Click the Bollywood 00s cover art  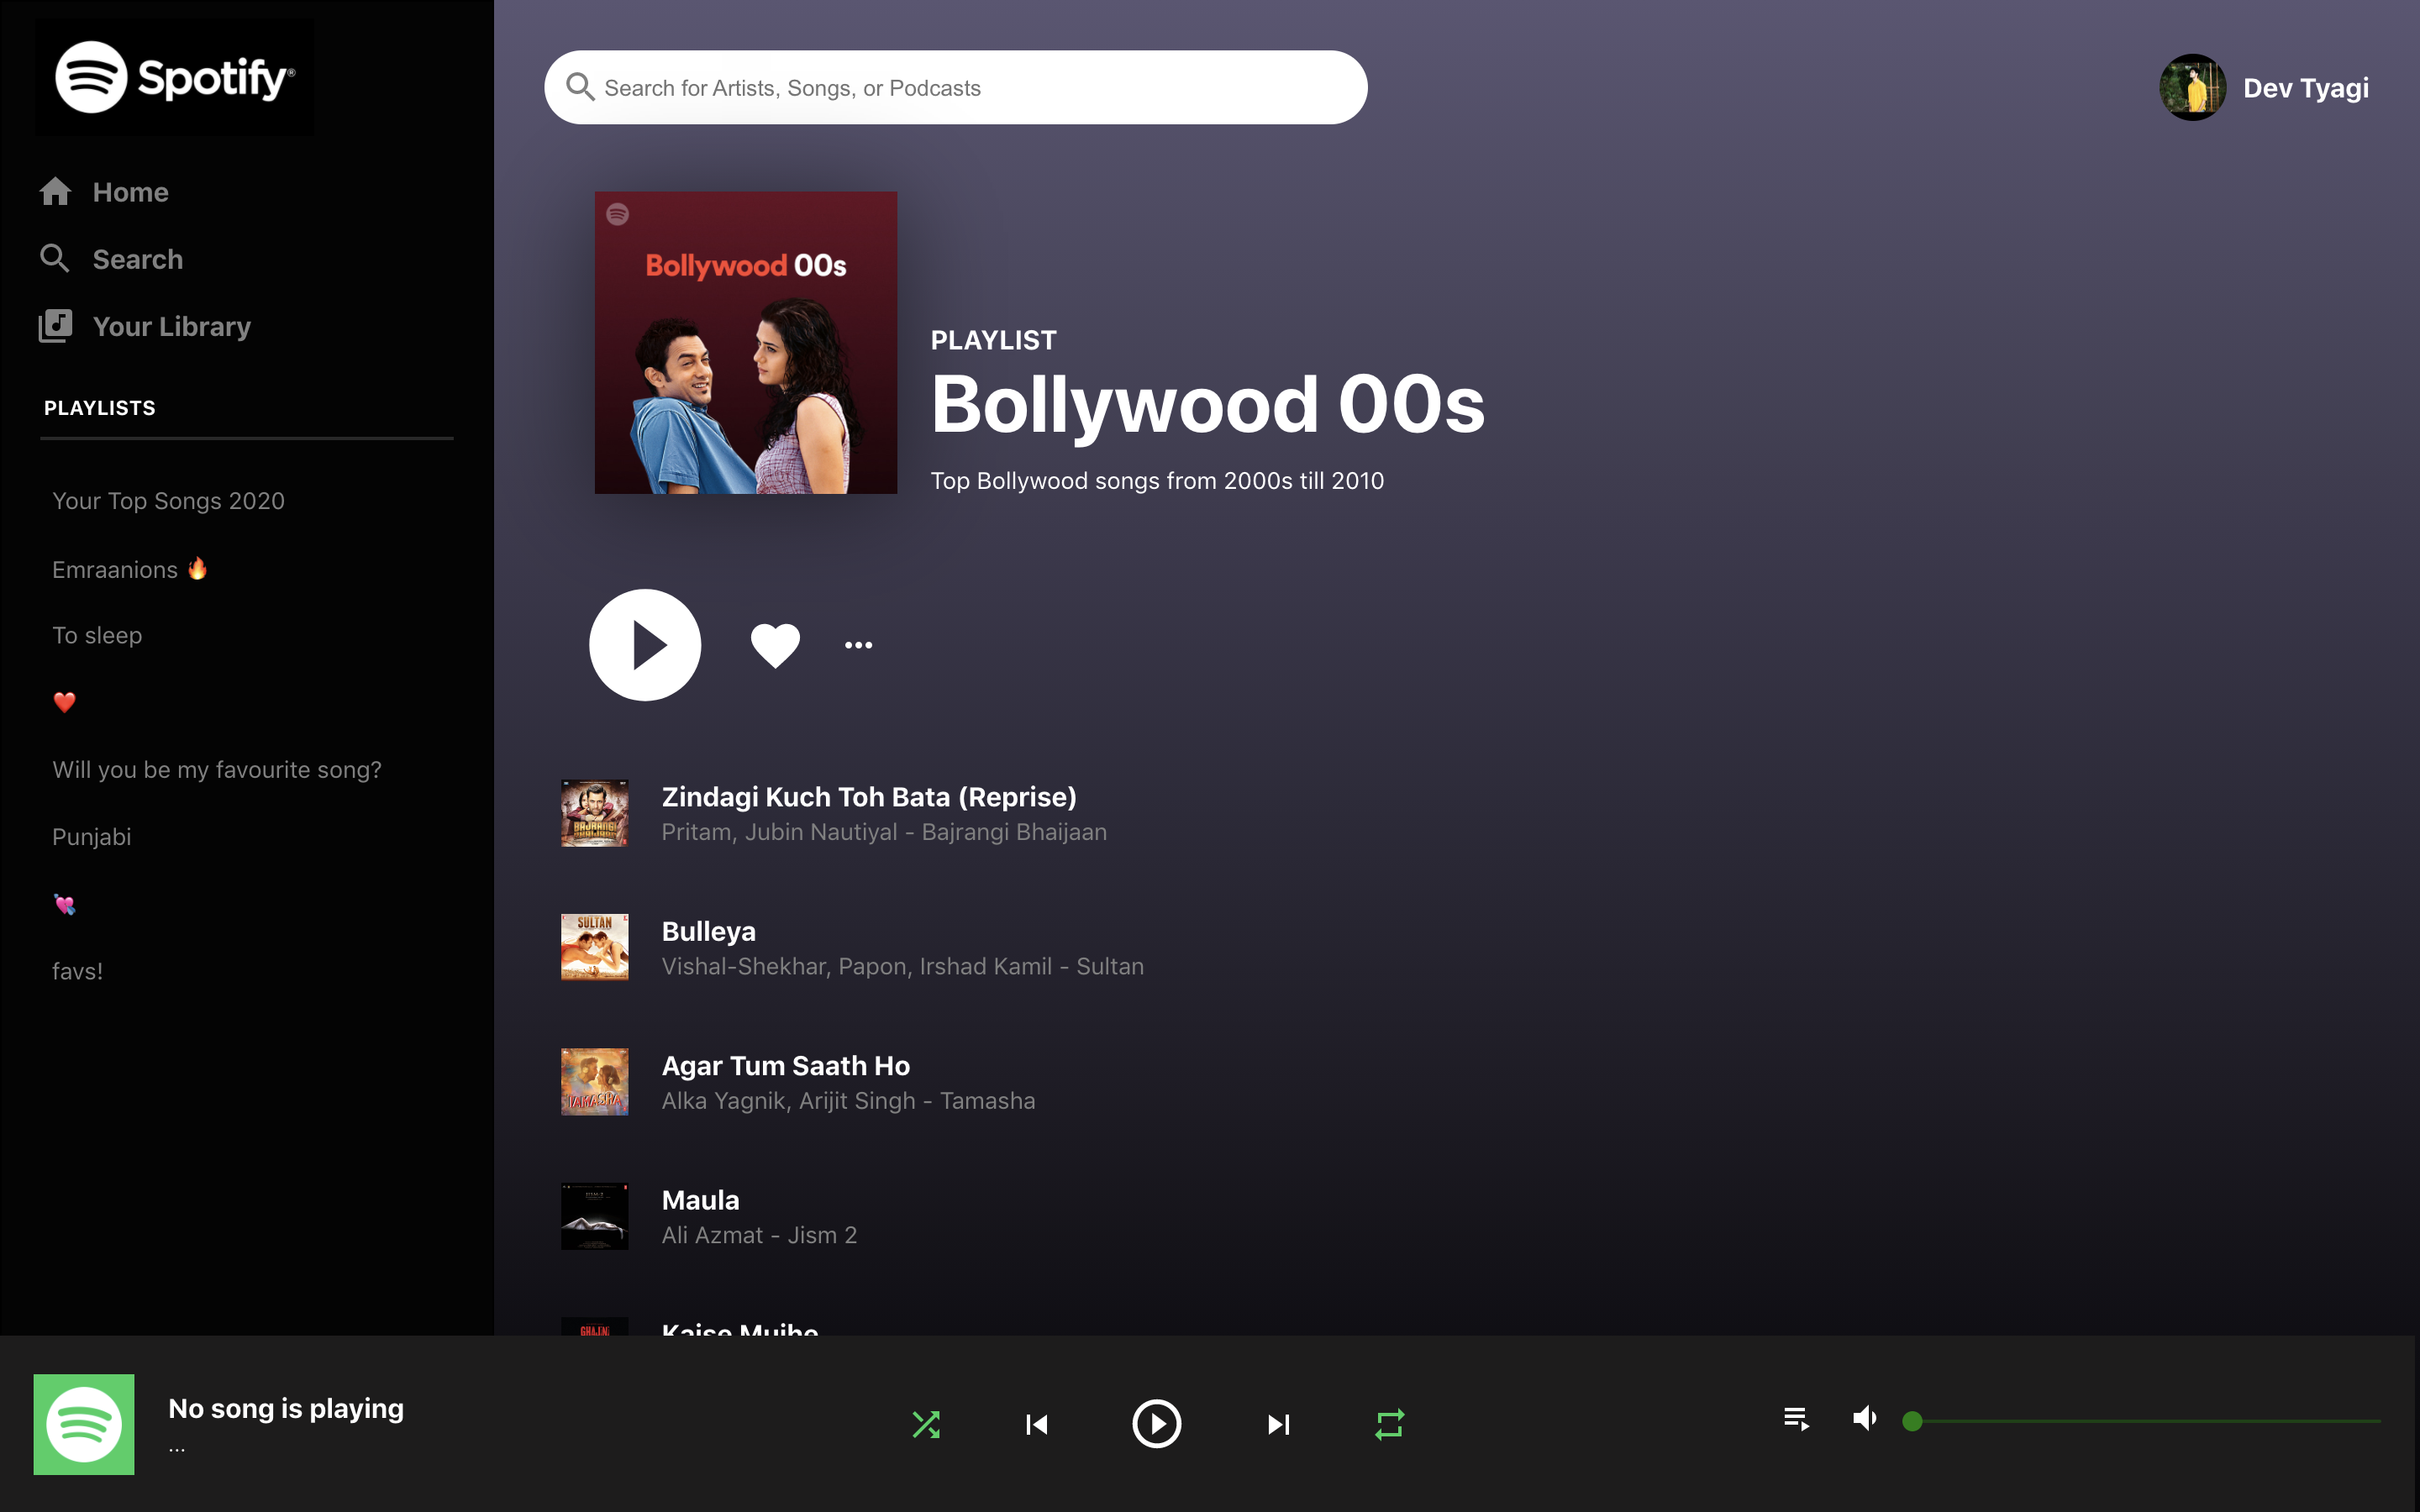pyautogui.click(x=746, y=342)
